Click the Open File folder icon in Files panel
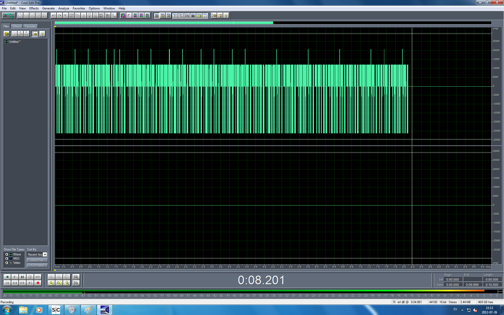The image size is (504, 315). pyautogui.click(x=7, y=34)
